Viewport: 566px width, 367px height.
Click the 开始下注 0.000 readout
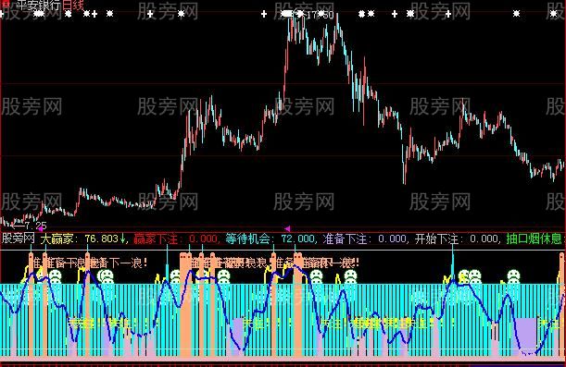pyautogui.click(x=457, y=239)
